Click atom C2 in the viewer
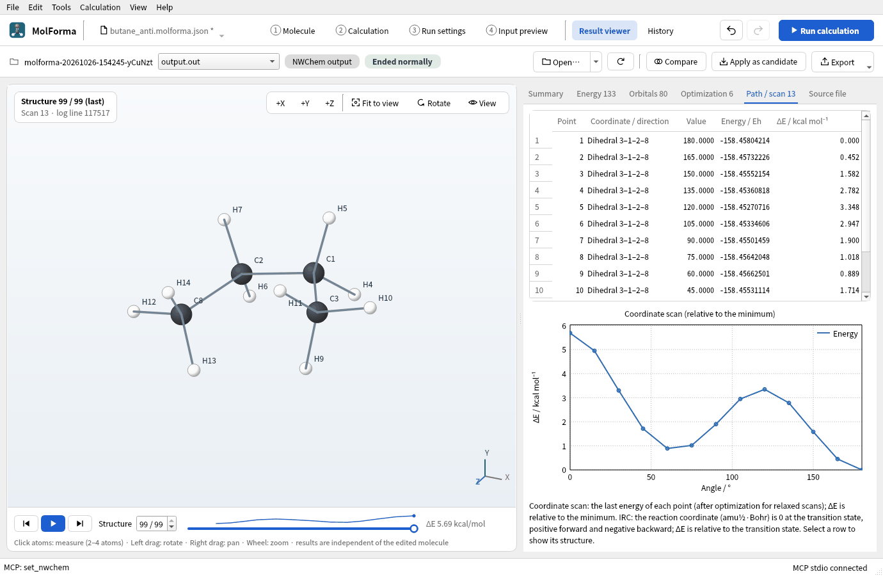This screenshot has width=883, height=576. click(241, 274)
